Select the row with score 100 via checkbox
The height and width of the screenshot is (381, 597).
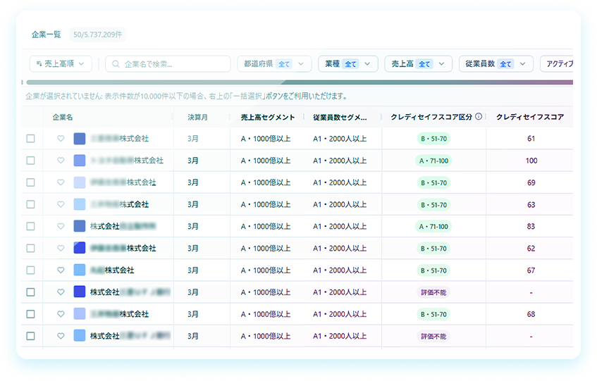tap(30, 161)
